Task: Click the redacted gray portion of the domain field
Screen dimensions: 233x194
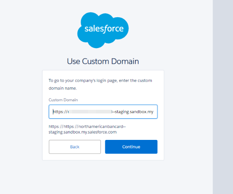Action: pyautogui.click(x=90, y=111)
